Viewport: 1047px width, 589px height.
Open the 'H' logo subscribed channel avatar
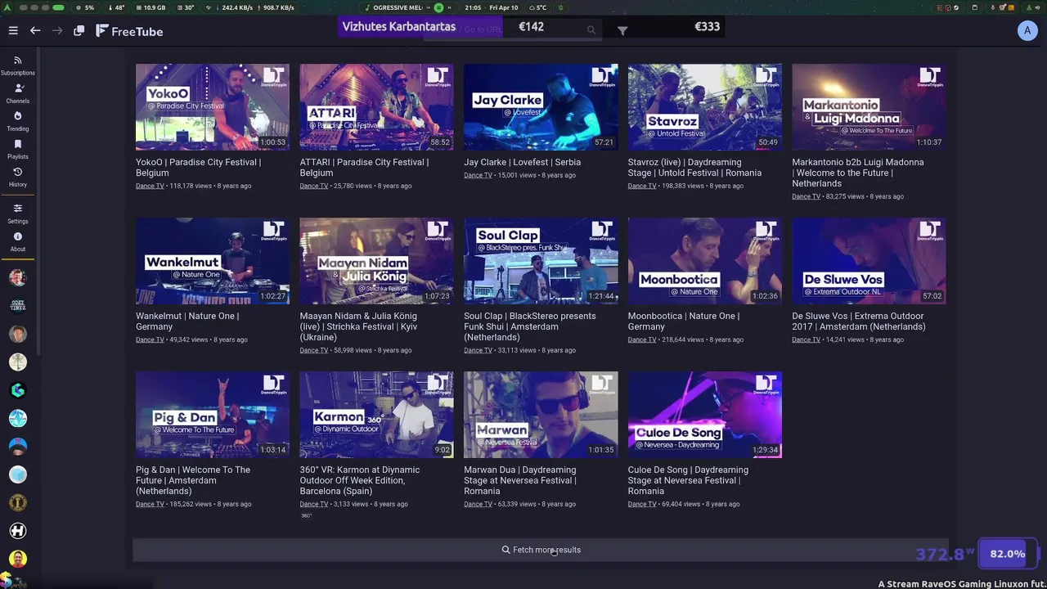18,531
